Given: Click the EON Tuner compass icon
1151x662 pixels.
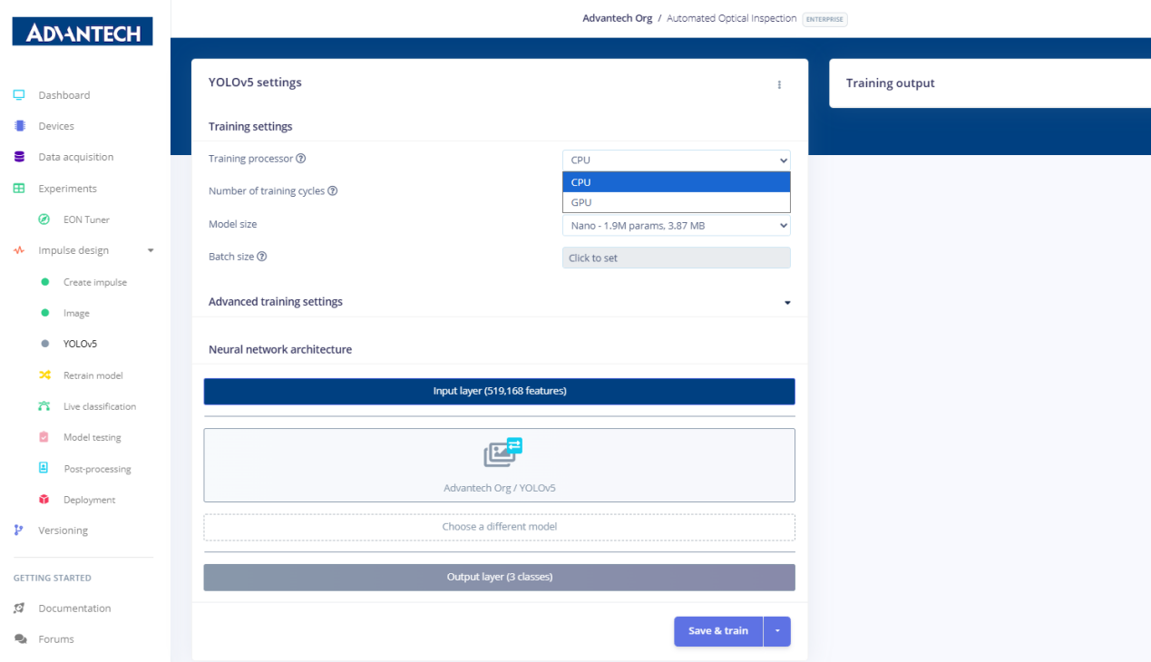Looking at the screenshot, I should pyautogui.click(x=44, y=219).
